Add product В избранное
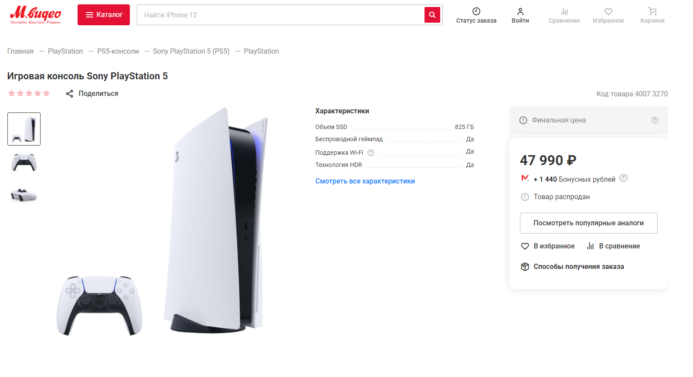This screenshot has height=377, width=693. tap(548, 246)
